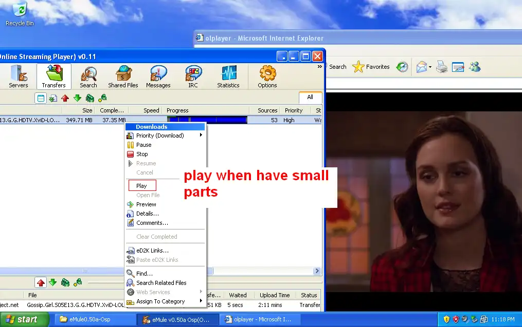522x327 pixels.
Task: Switch to olplayer Internet Explorer taskbar button
Action: [260, 319]
